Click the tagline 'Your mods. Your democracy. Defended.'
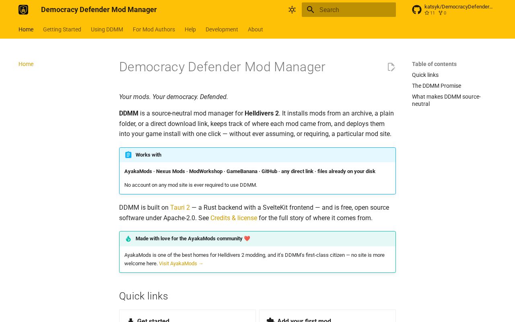 [173, 97]
